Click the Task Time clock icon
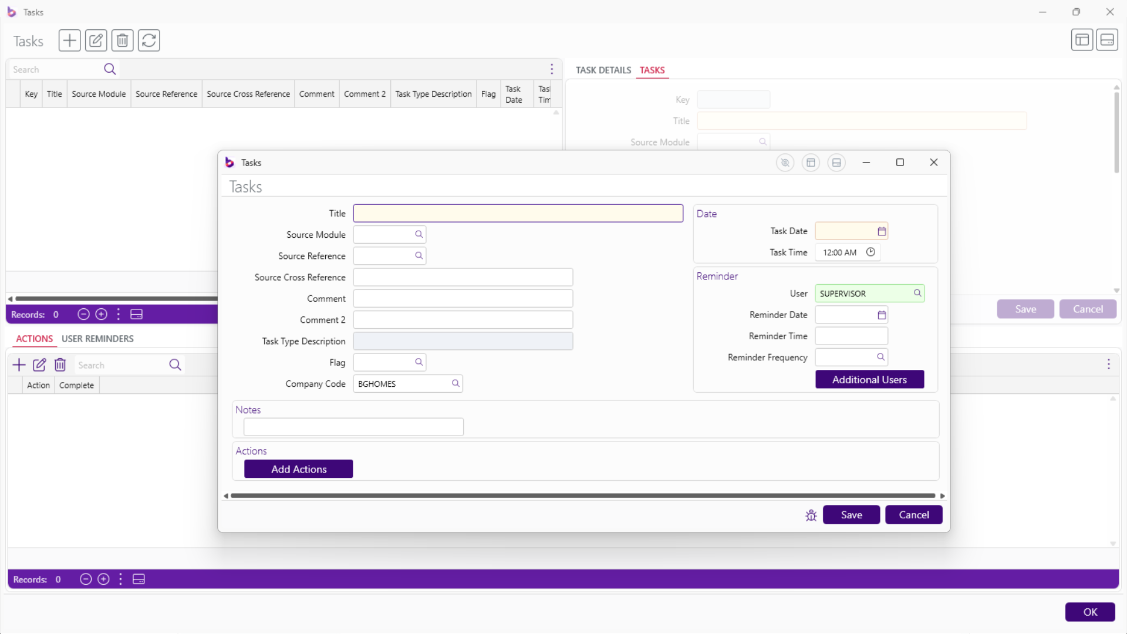Image resolution: width=1127 pixels, height=634 pixels. [870, 252]
